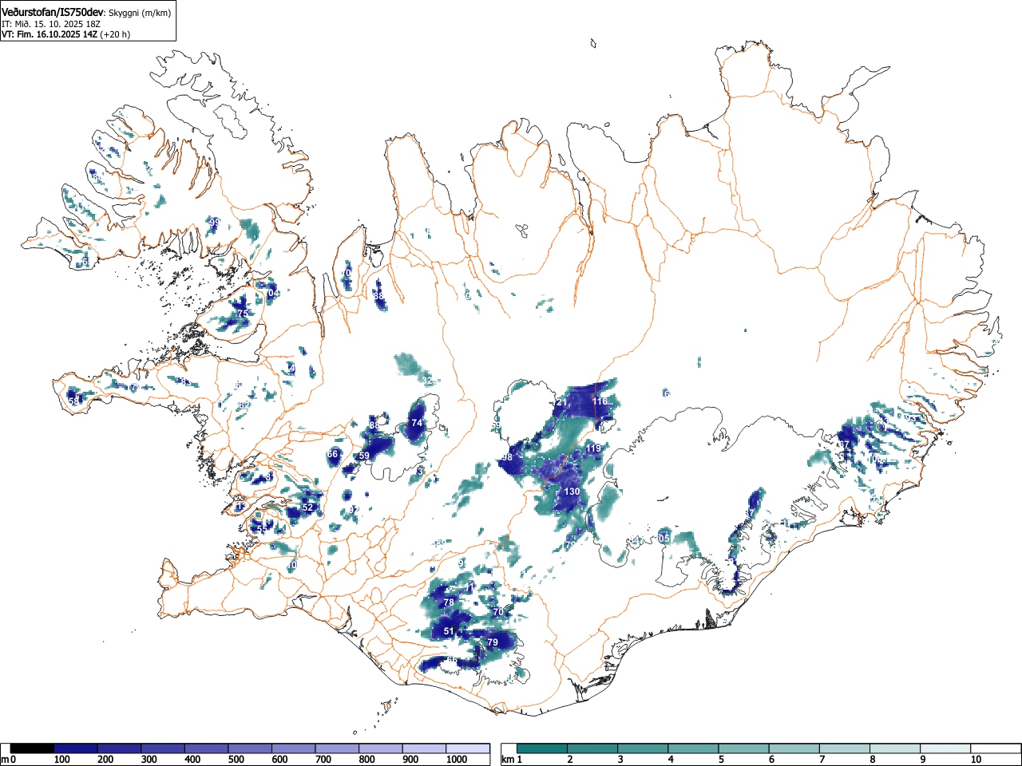
Task: Click the "Skyggni (m/km)" label
Action: (x=139, y=13)
